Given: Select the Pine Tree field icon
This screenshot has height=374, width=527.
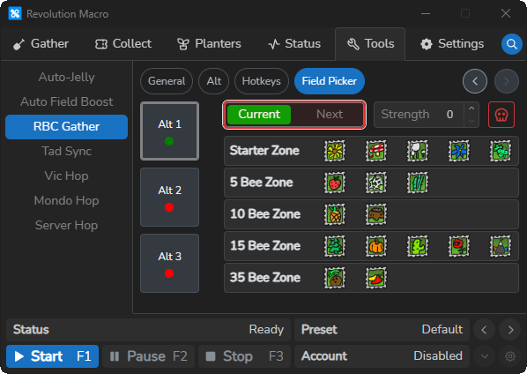Looking at the screenshot, I should (334, 246).
